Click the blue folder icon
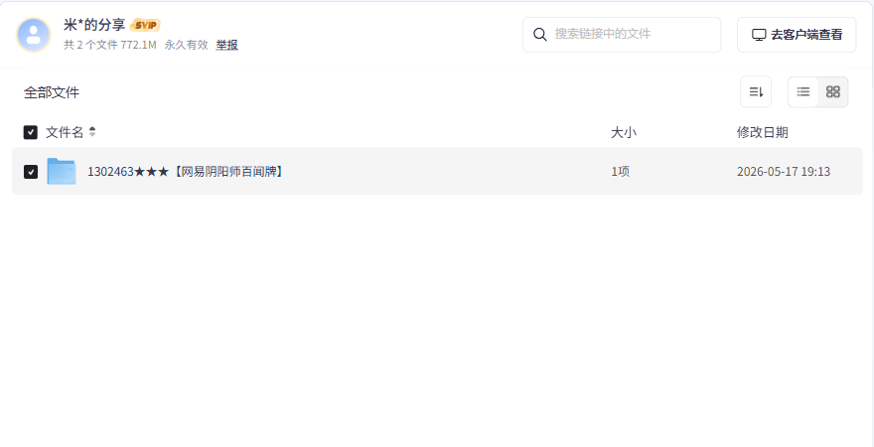 62,171
